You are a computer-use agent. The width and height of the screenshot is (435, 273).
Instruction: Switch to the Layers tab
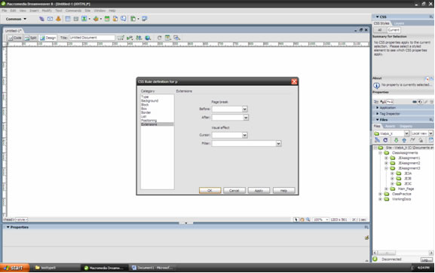tap(399, 23)
